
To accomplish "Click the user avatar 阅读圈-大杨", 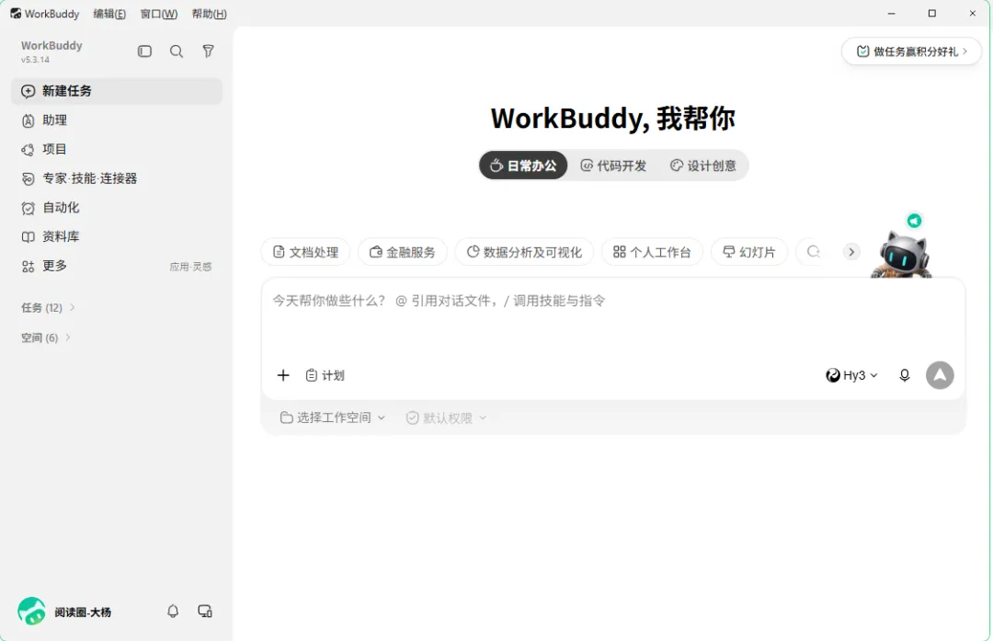I will point(31,612).
